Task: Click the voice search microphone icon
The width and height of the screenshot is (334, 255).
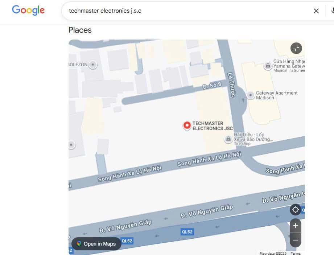Action: (x=332, y=11)
